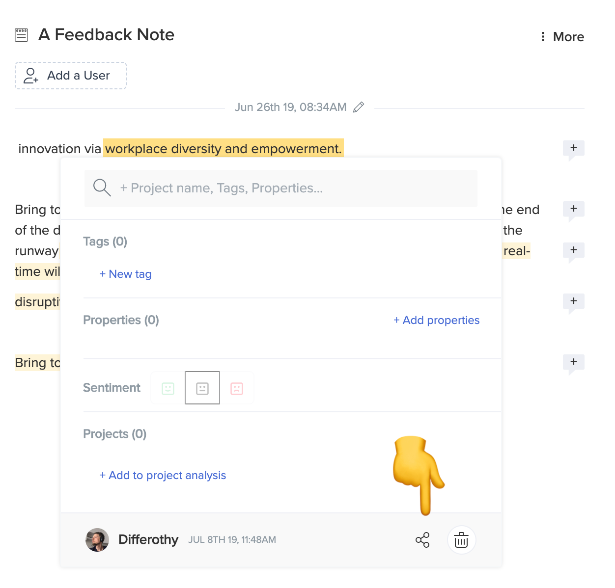Select the positive sentiment face
The width and height of the screenshot is (615, 588).
(x=167, y=388)
